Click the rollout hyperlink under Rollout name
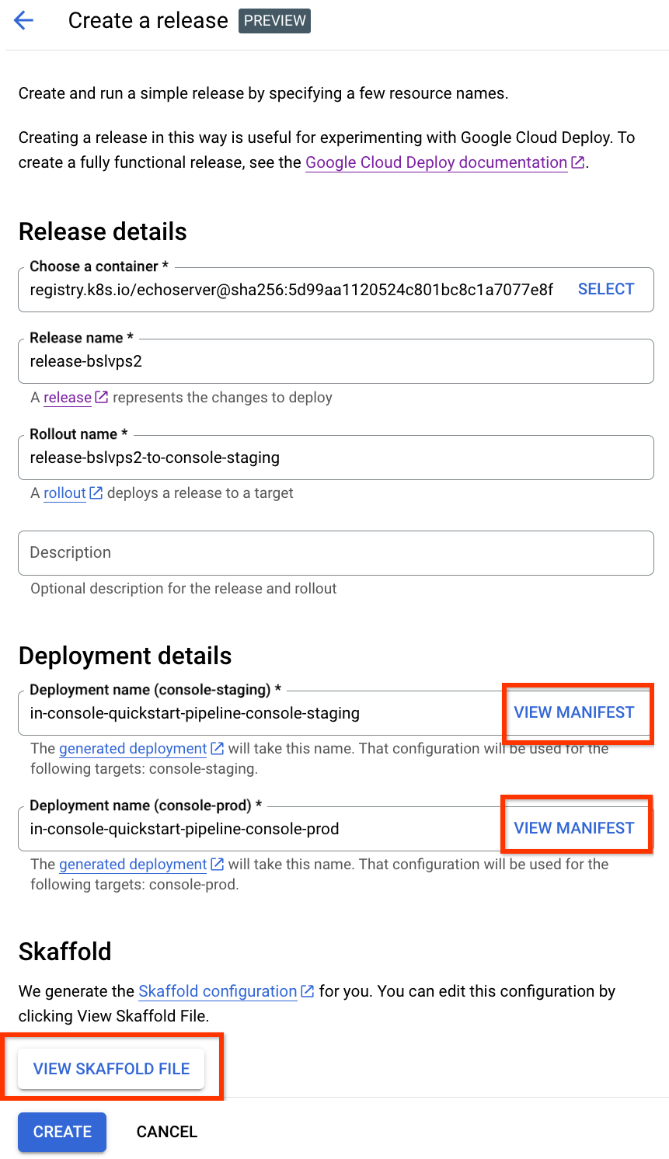This screenshot has height=1159, width=669. click(x=65, y=492)
